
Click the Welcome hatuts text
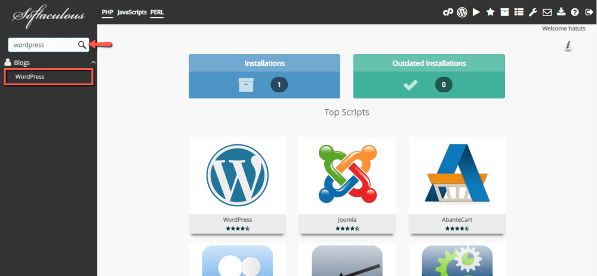click(x=564, y=29)
